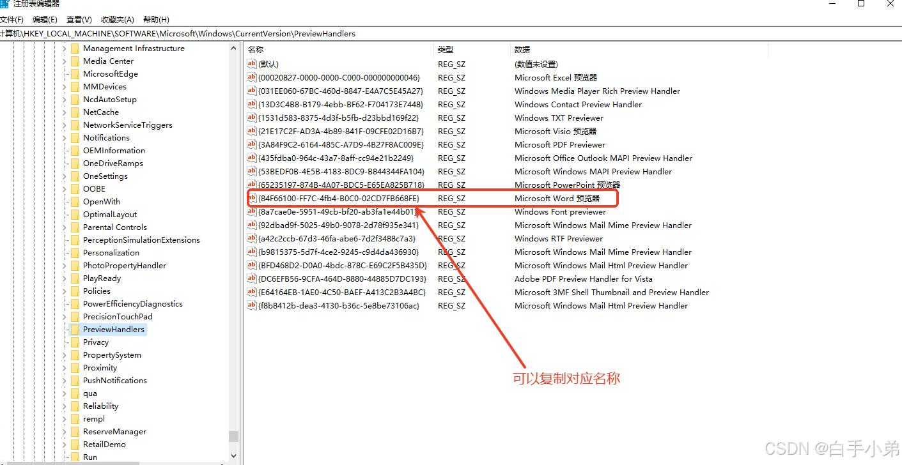
Task: Select the NetworkServiceTriggers key
Action: pos(127,125)
